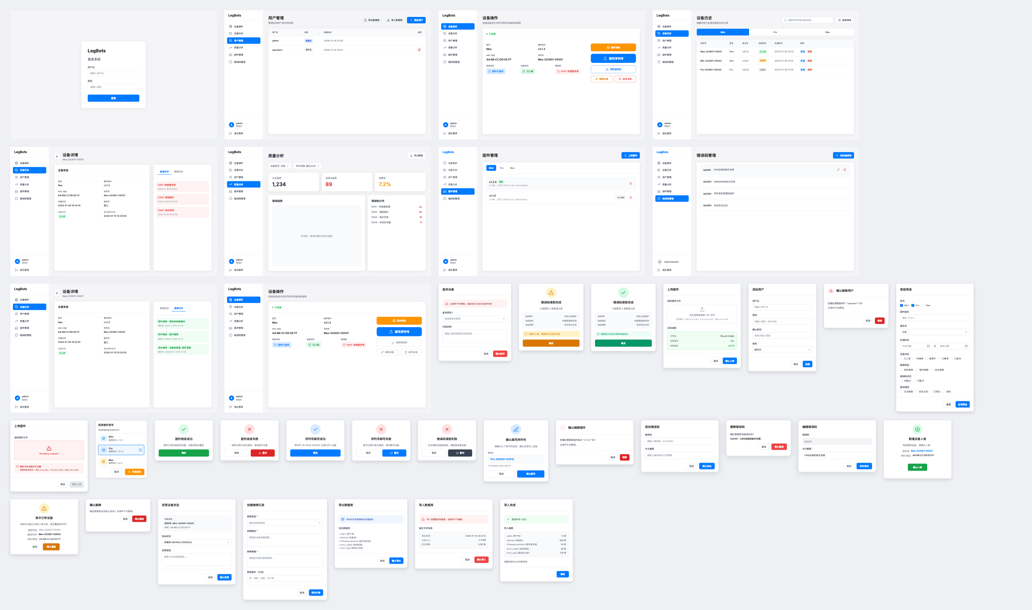This screenshot has width=1032, height=610.
Task: Click the blue 登录 login button
Action: pyautogui.click(x=113, y=98)
